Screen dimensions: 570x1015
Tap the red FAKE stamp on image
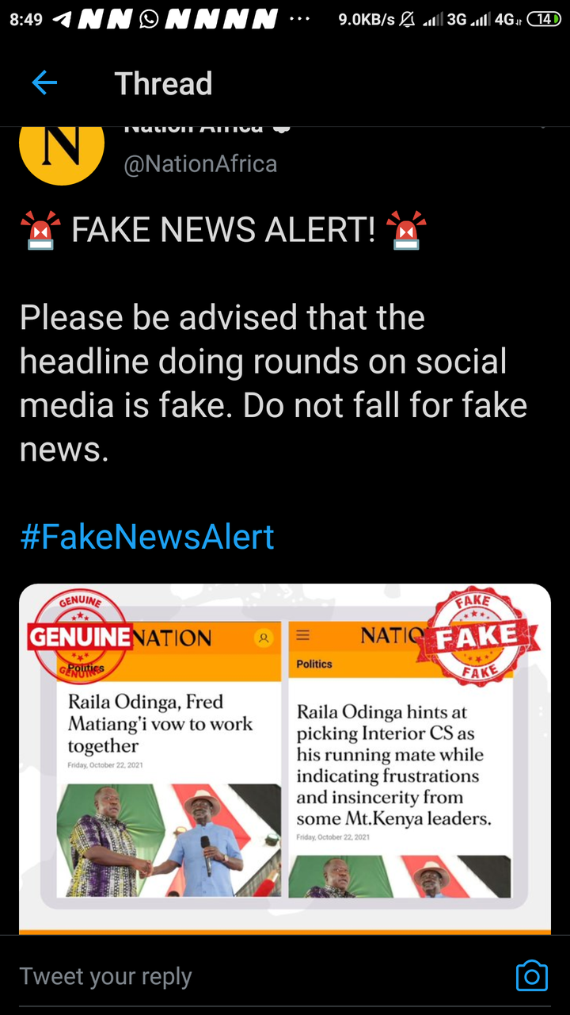(477, 637)
